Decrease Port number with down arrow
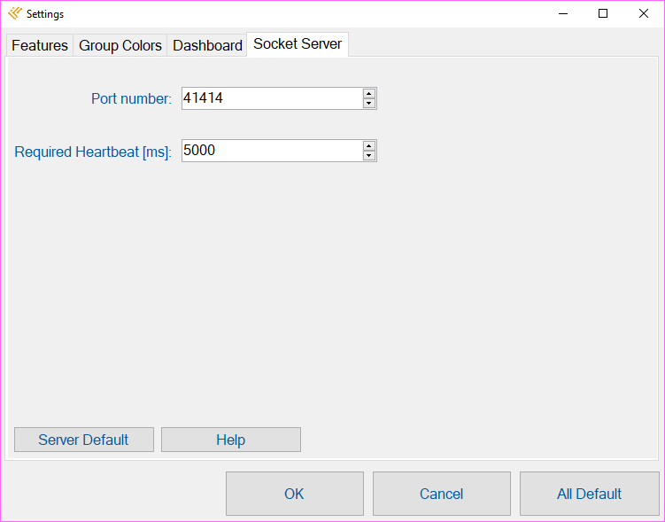Viewport: 665px width, 522px height. [x=369, y=103]
